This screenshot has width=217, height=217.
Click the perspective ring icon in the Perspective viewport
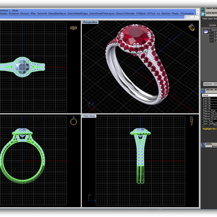(x=191, y=28)
